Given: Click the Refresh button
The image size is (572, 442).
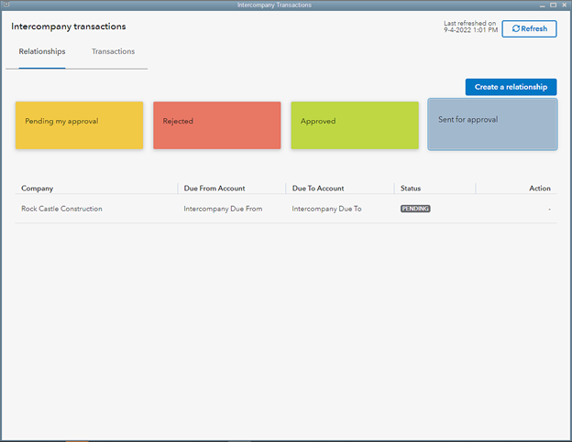Looking at the screenshot, I should (529, 28).
